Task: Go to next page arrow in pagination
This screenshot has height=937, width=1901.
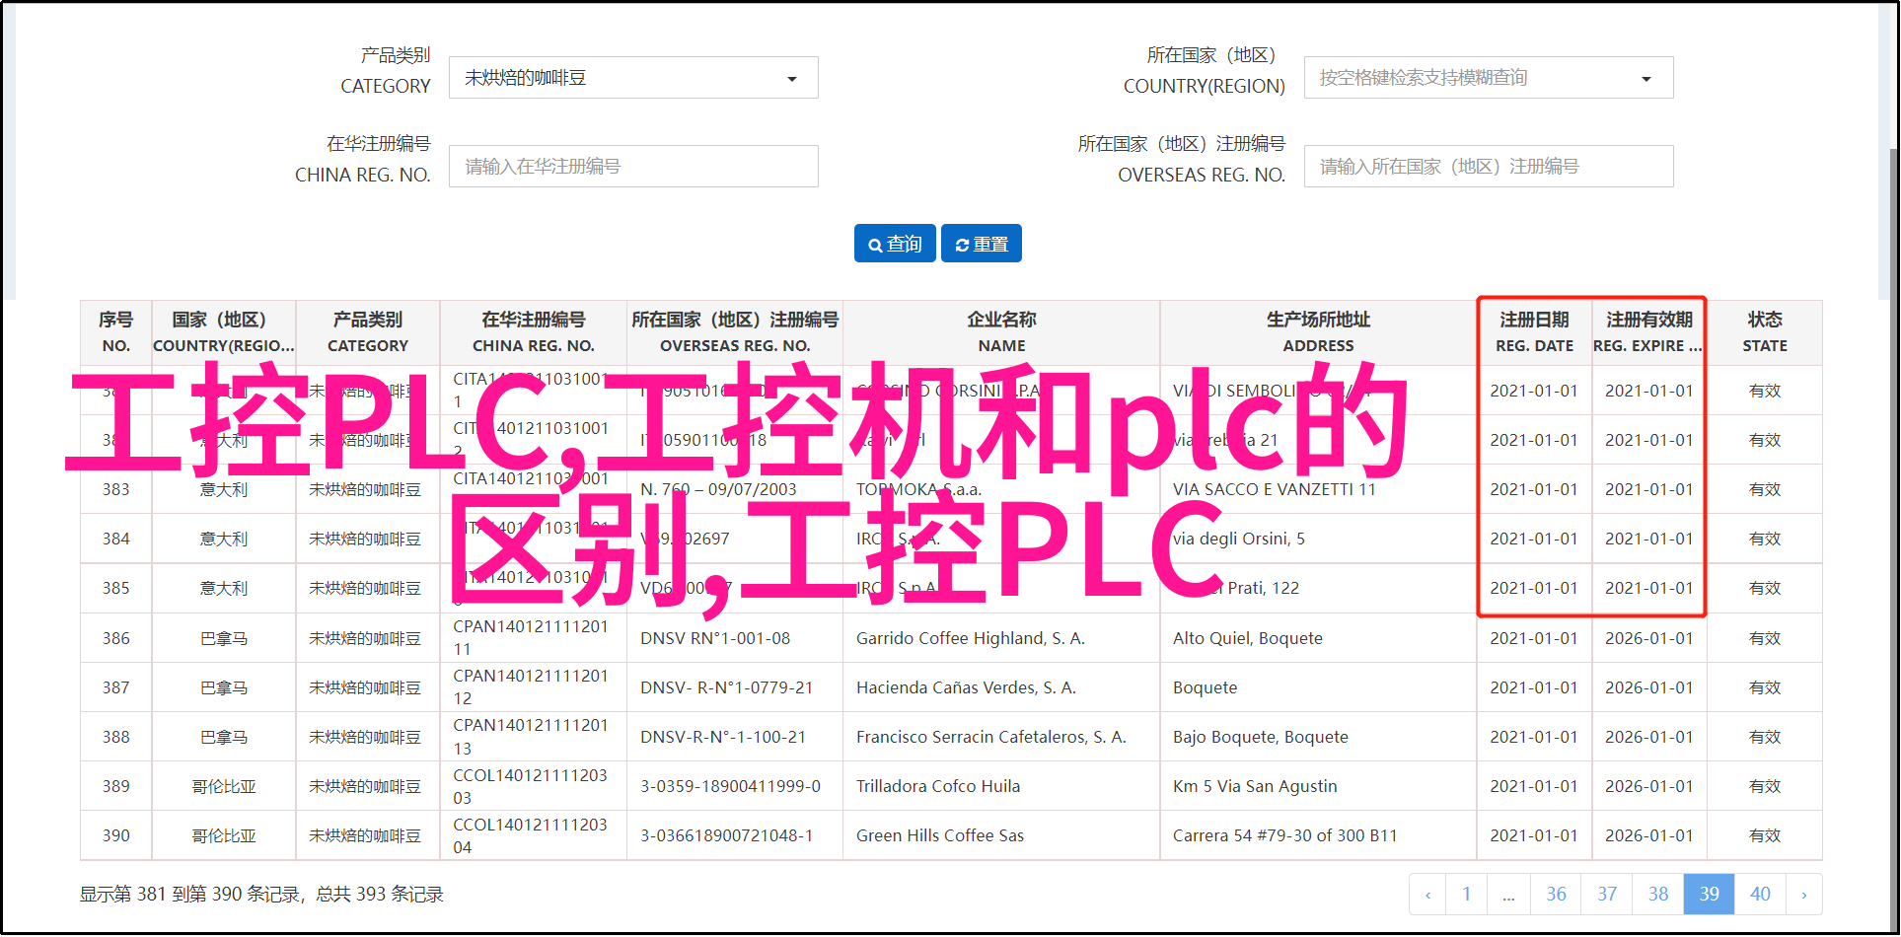Action: (1803, 895)
